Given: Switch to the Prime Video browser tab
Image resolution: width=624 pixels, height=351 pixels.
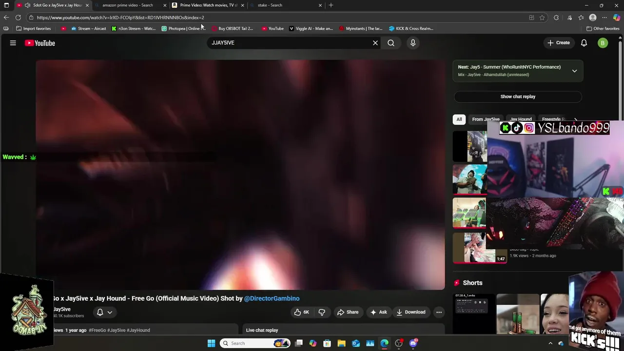Looking at the screenshot, I should pyautogui.click(x=209, y=5).
